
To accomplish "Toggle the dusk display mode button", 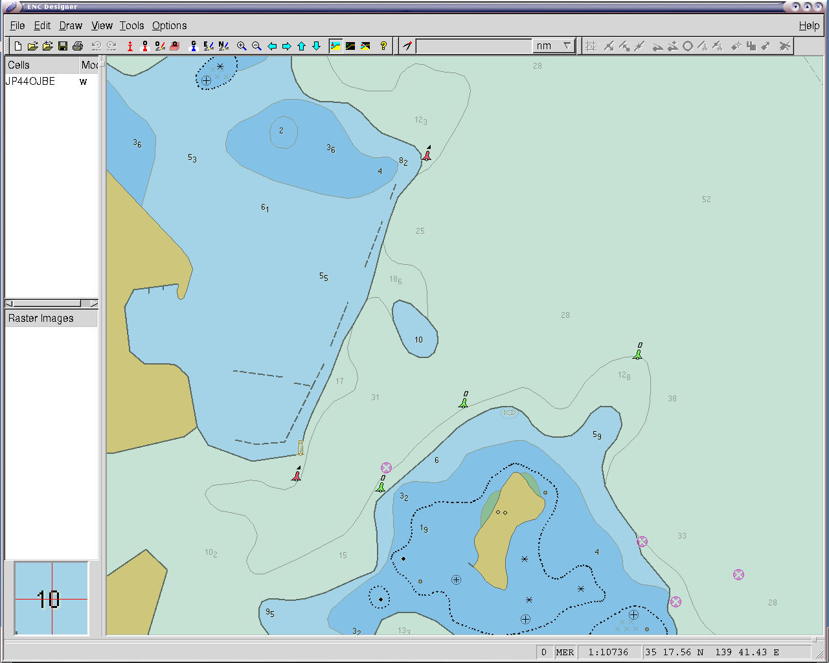I will pyautogui.click(x=365, y=46).
